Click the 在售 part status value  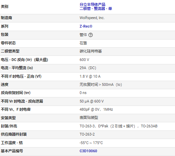point(83,43)
